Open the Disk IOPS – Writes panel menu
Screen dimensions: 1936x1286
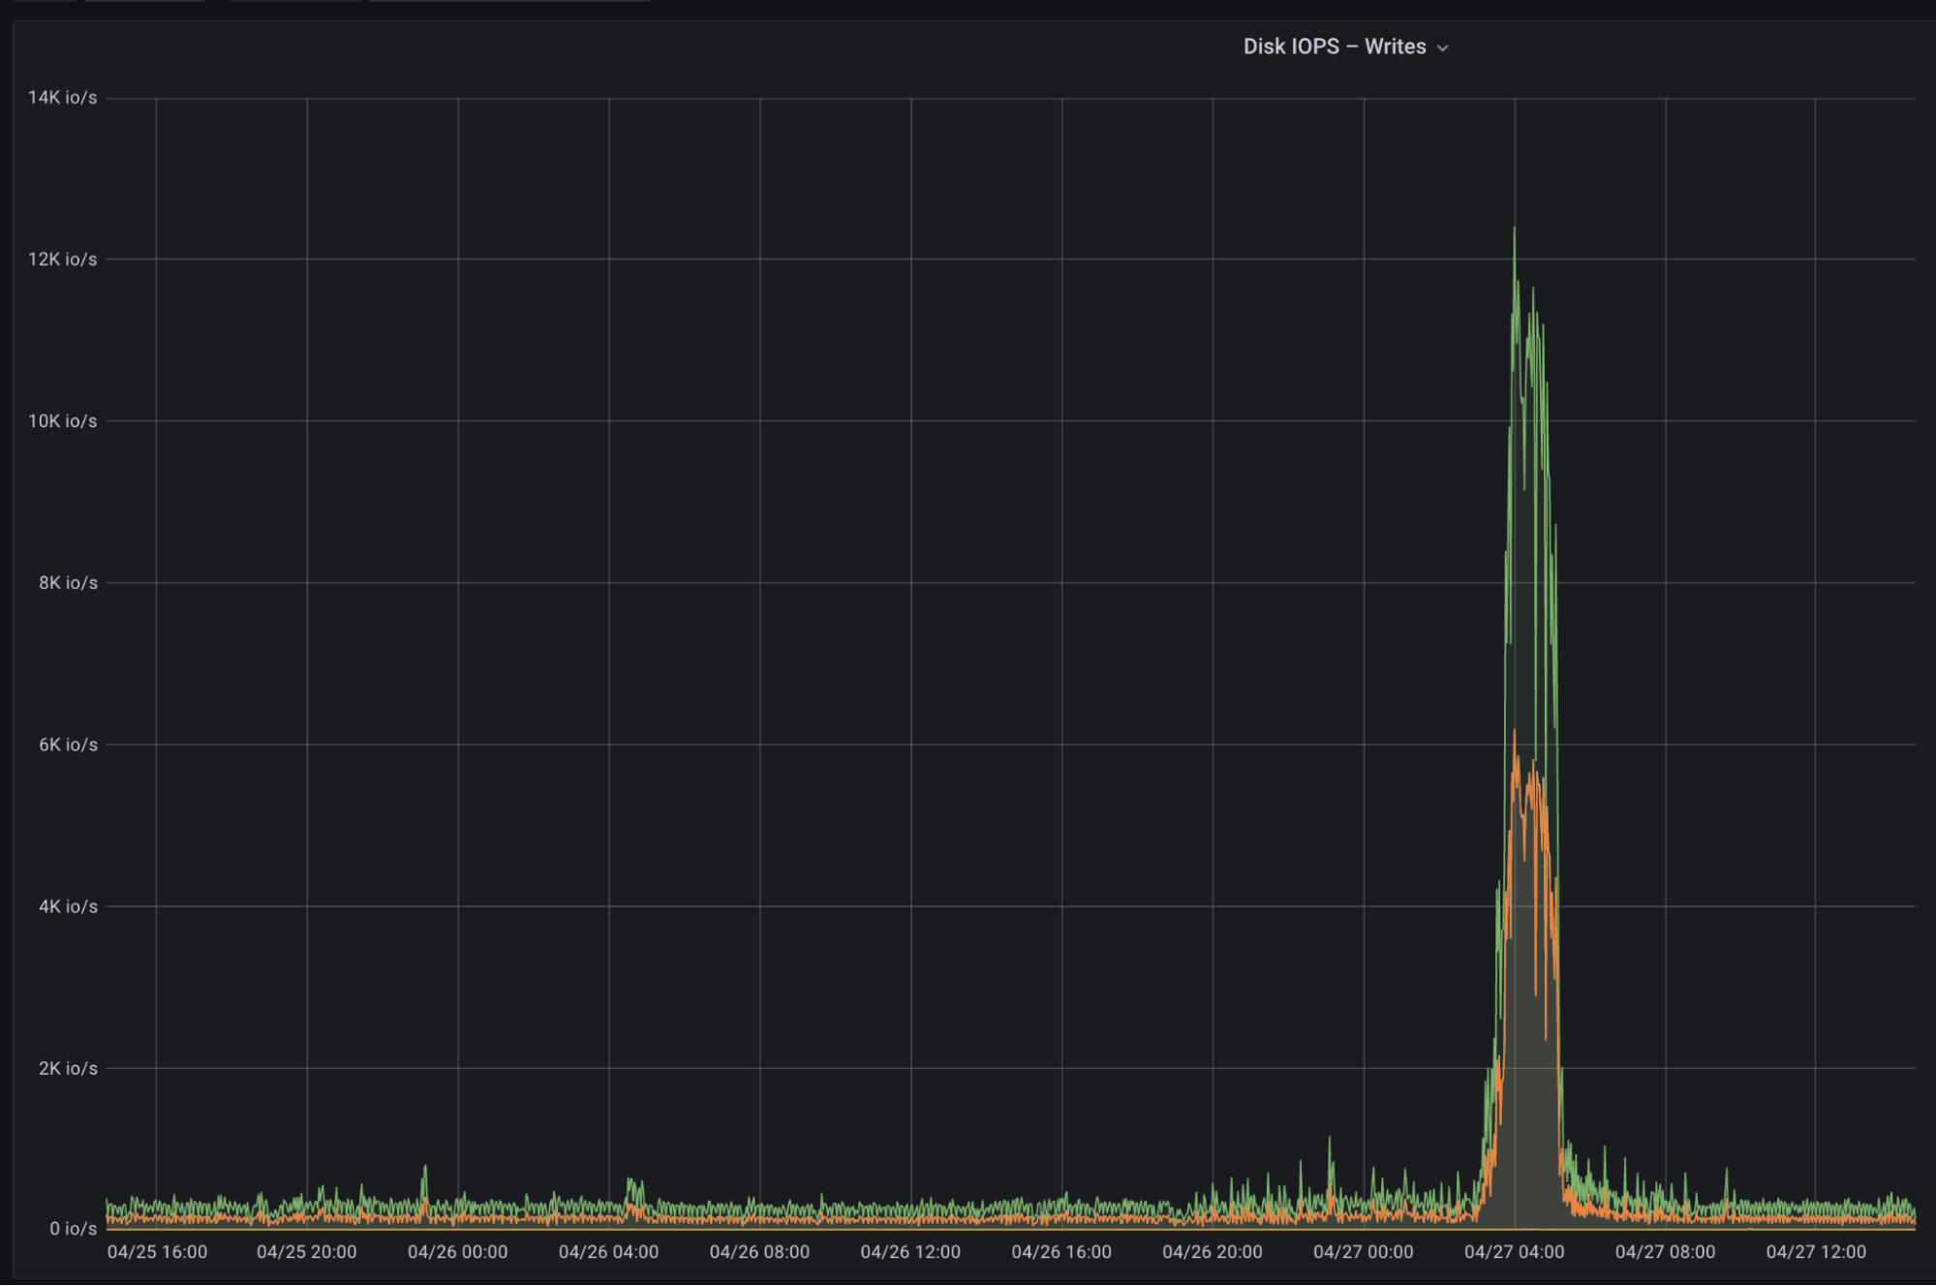(1334, 46)
